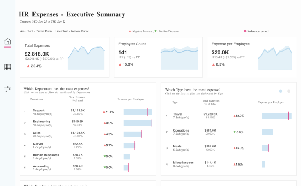Select the second grey pagination dot
The width and height of the screenshot is (301, 186).
[x=289, y=91]
